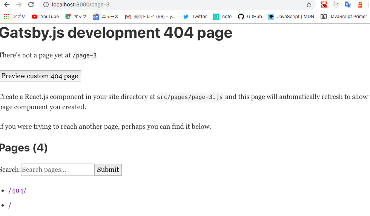Click the browser forward arrow

click(x=19, y=5)
